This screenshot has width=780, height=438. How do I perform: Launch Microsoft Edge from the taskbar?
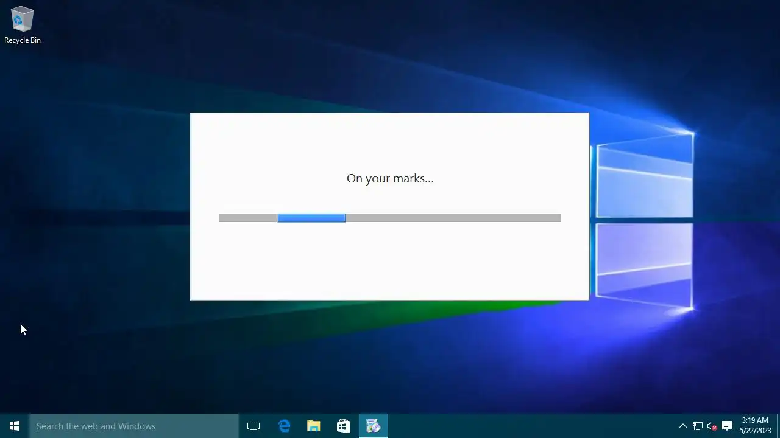click(284, 426)
